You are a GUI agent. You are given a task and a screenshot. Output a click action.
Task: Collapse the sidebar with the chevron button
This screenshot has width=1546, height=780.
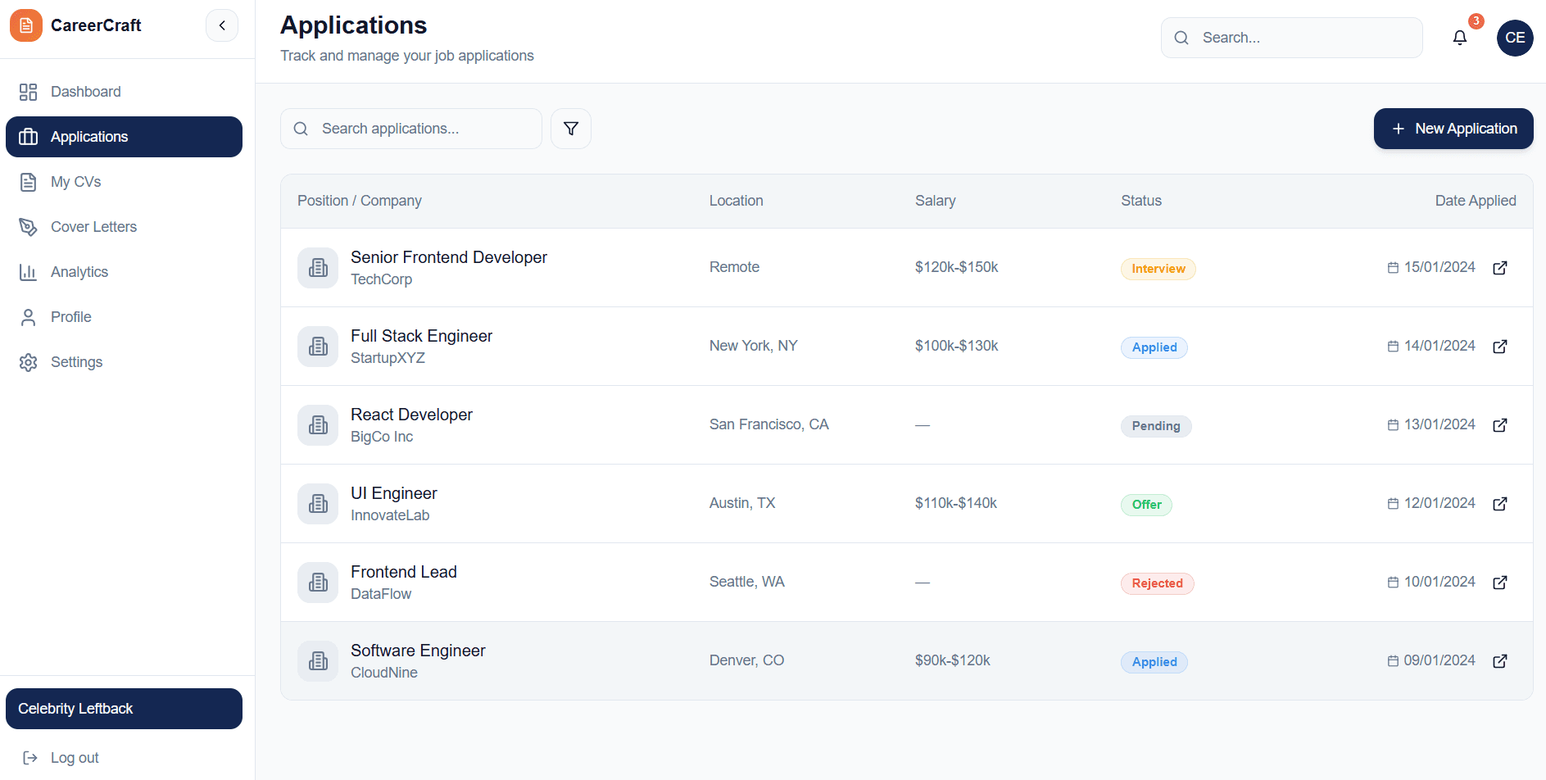point(222,25)
